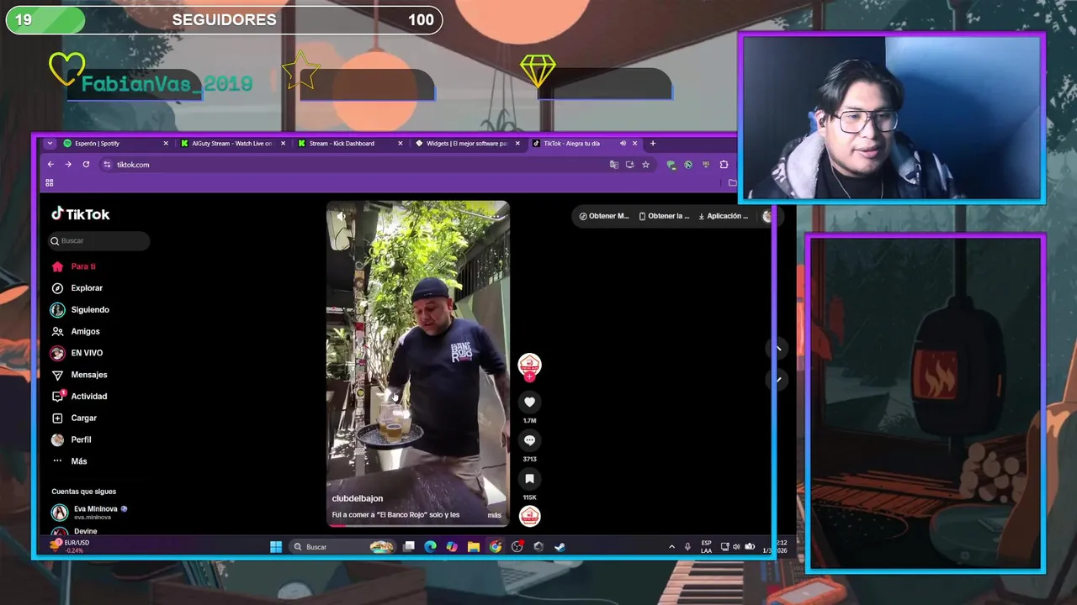Like the clubdelbajon video with heart icon
Viewport: 1077px width, 605px height.
coord(529,402)
